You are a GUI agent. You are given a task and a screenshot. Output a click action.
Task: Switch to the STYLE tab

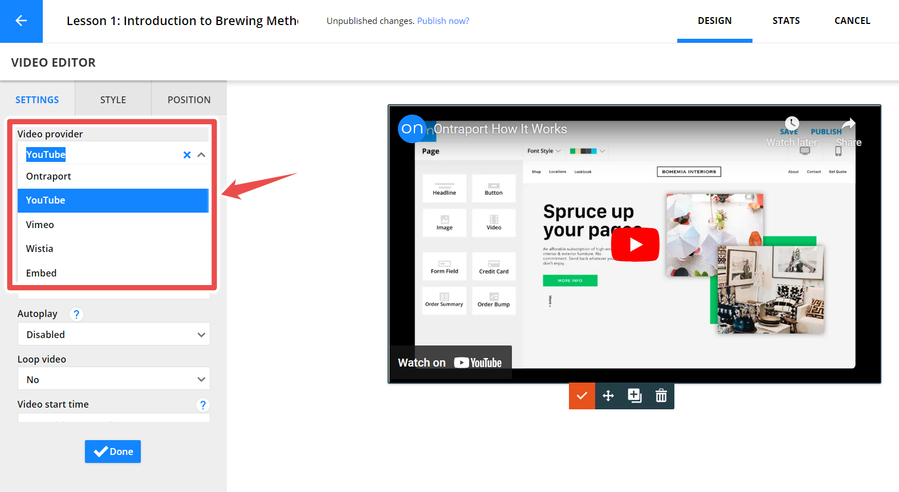tap(113, 100)
